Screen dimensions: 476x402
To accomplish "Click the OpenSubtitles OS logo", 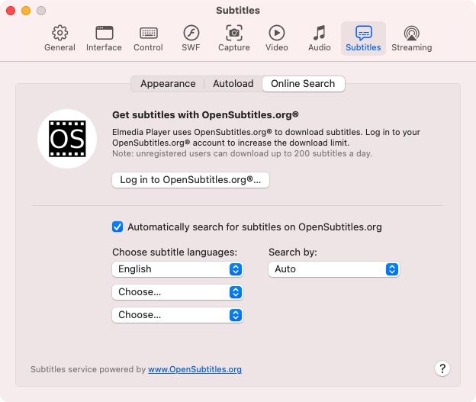I will pos(67,139).
